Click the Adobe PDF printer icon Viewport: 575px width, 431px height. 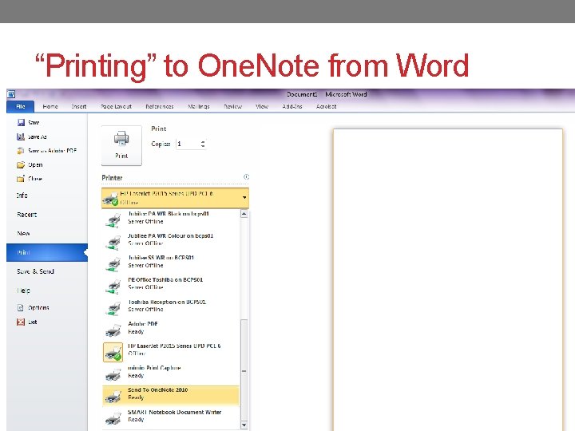[x=113, y=330]
